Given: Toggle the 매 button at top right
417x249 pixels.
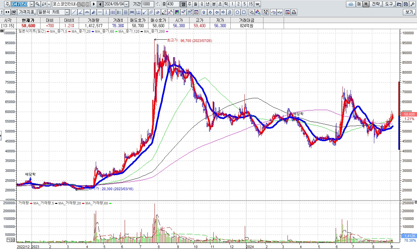Looking at the screenshot, I should (x=359, y=4).
